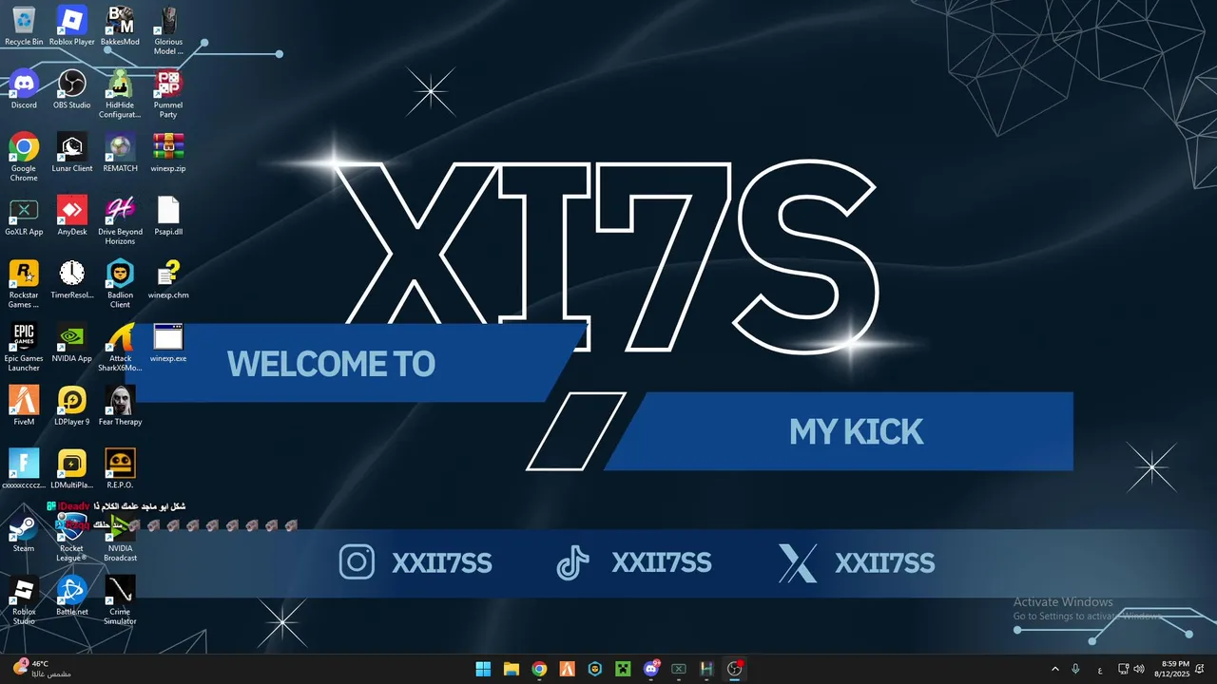Switch to the H-logo app in taskbar
1217x684 pixels.
tap(706, 669)
